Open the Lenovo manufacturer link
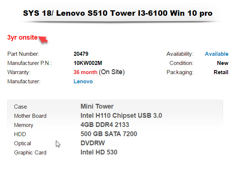This screenshot has height=175, width=235. click(83, 81)
